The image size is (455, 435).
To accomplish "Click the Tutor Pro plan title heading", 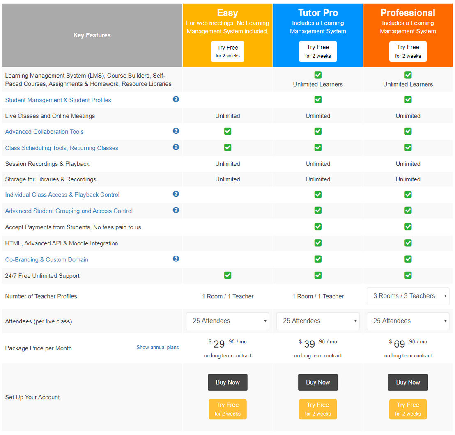I will click(318, 13).
